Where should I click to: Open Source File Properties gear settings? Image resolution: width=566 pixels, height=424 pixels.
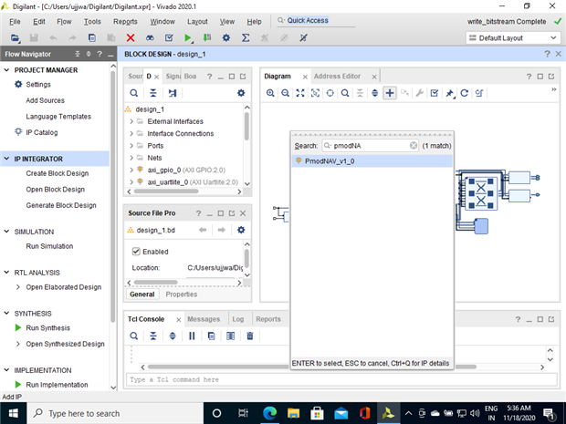tap(241, 230)
